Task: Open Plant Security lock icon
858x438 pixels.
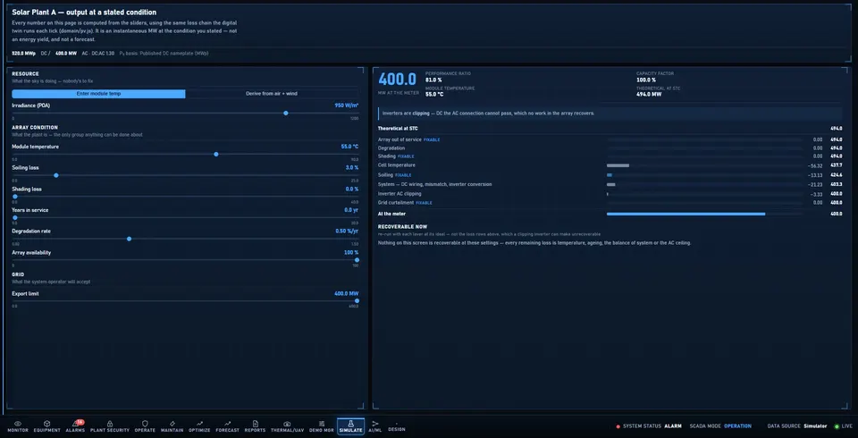Action: click(109, 424)
